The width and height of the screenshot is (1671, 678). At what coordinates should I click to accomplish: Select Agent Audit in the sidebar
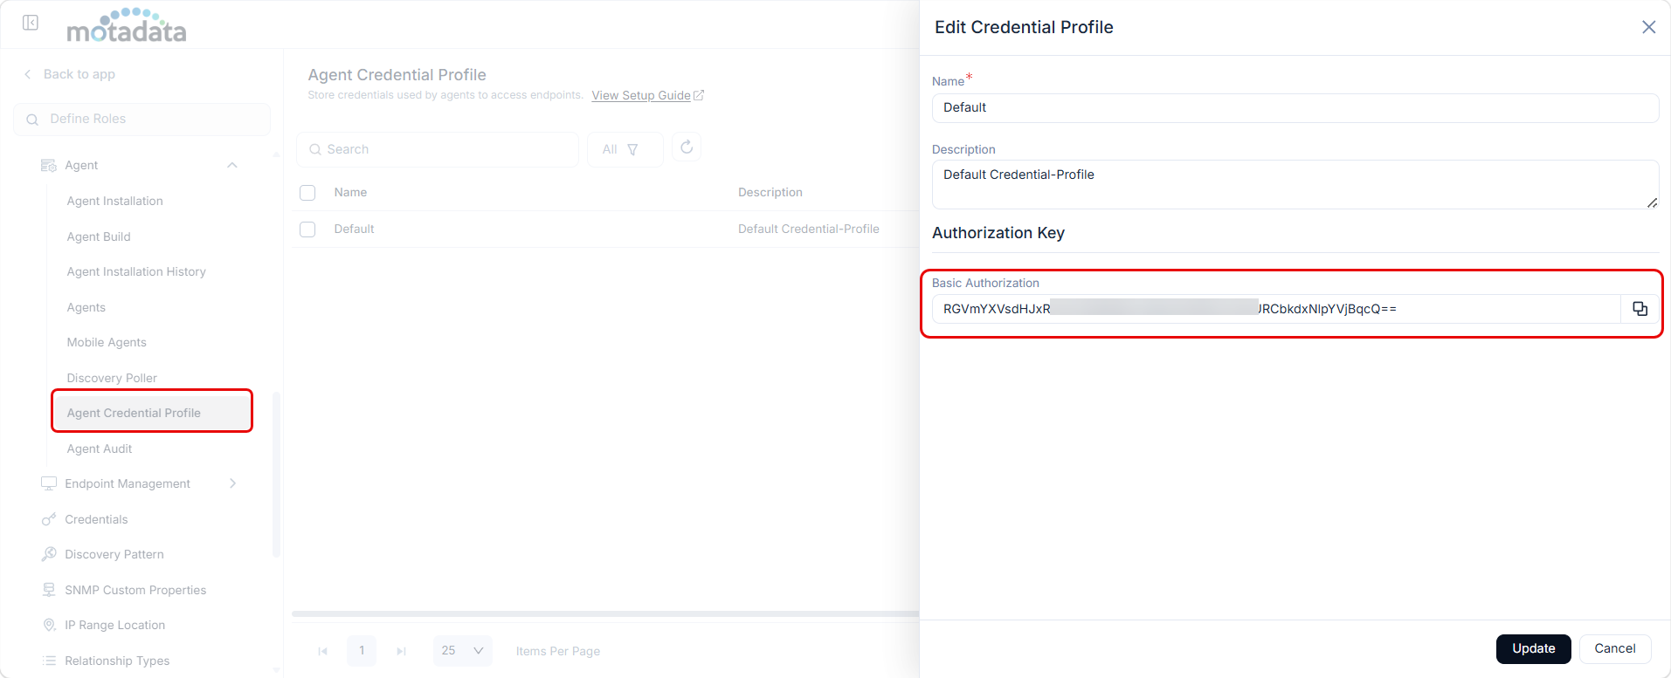100,449
